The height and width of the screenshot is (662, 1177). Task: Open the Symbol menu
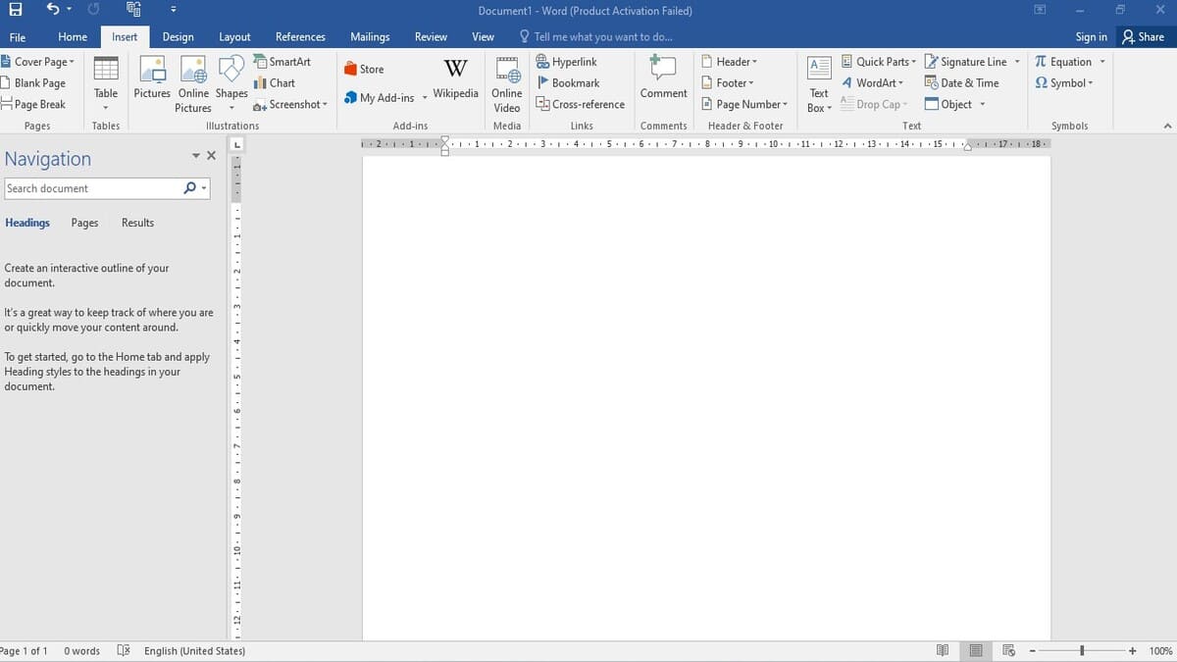[1064, 83]
